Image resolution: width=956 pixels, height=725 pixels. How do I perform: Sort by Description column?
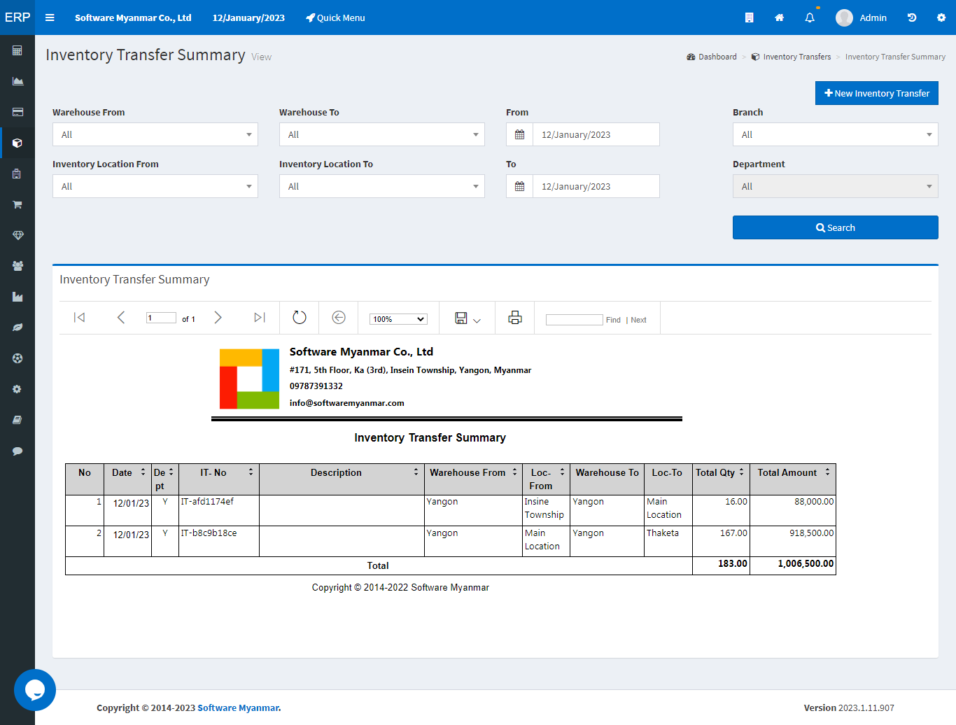click(x=416, y=472)
